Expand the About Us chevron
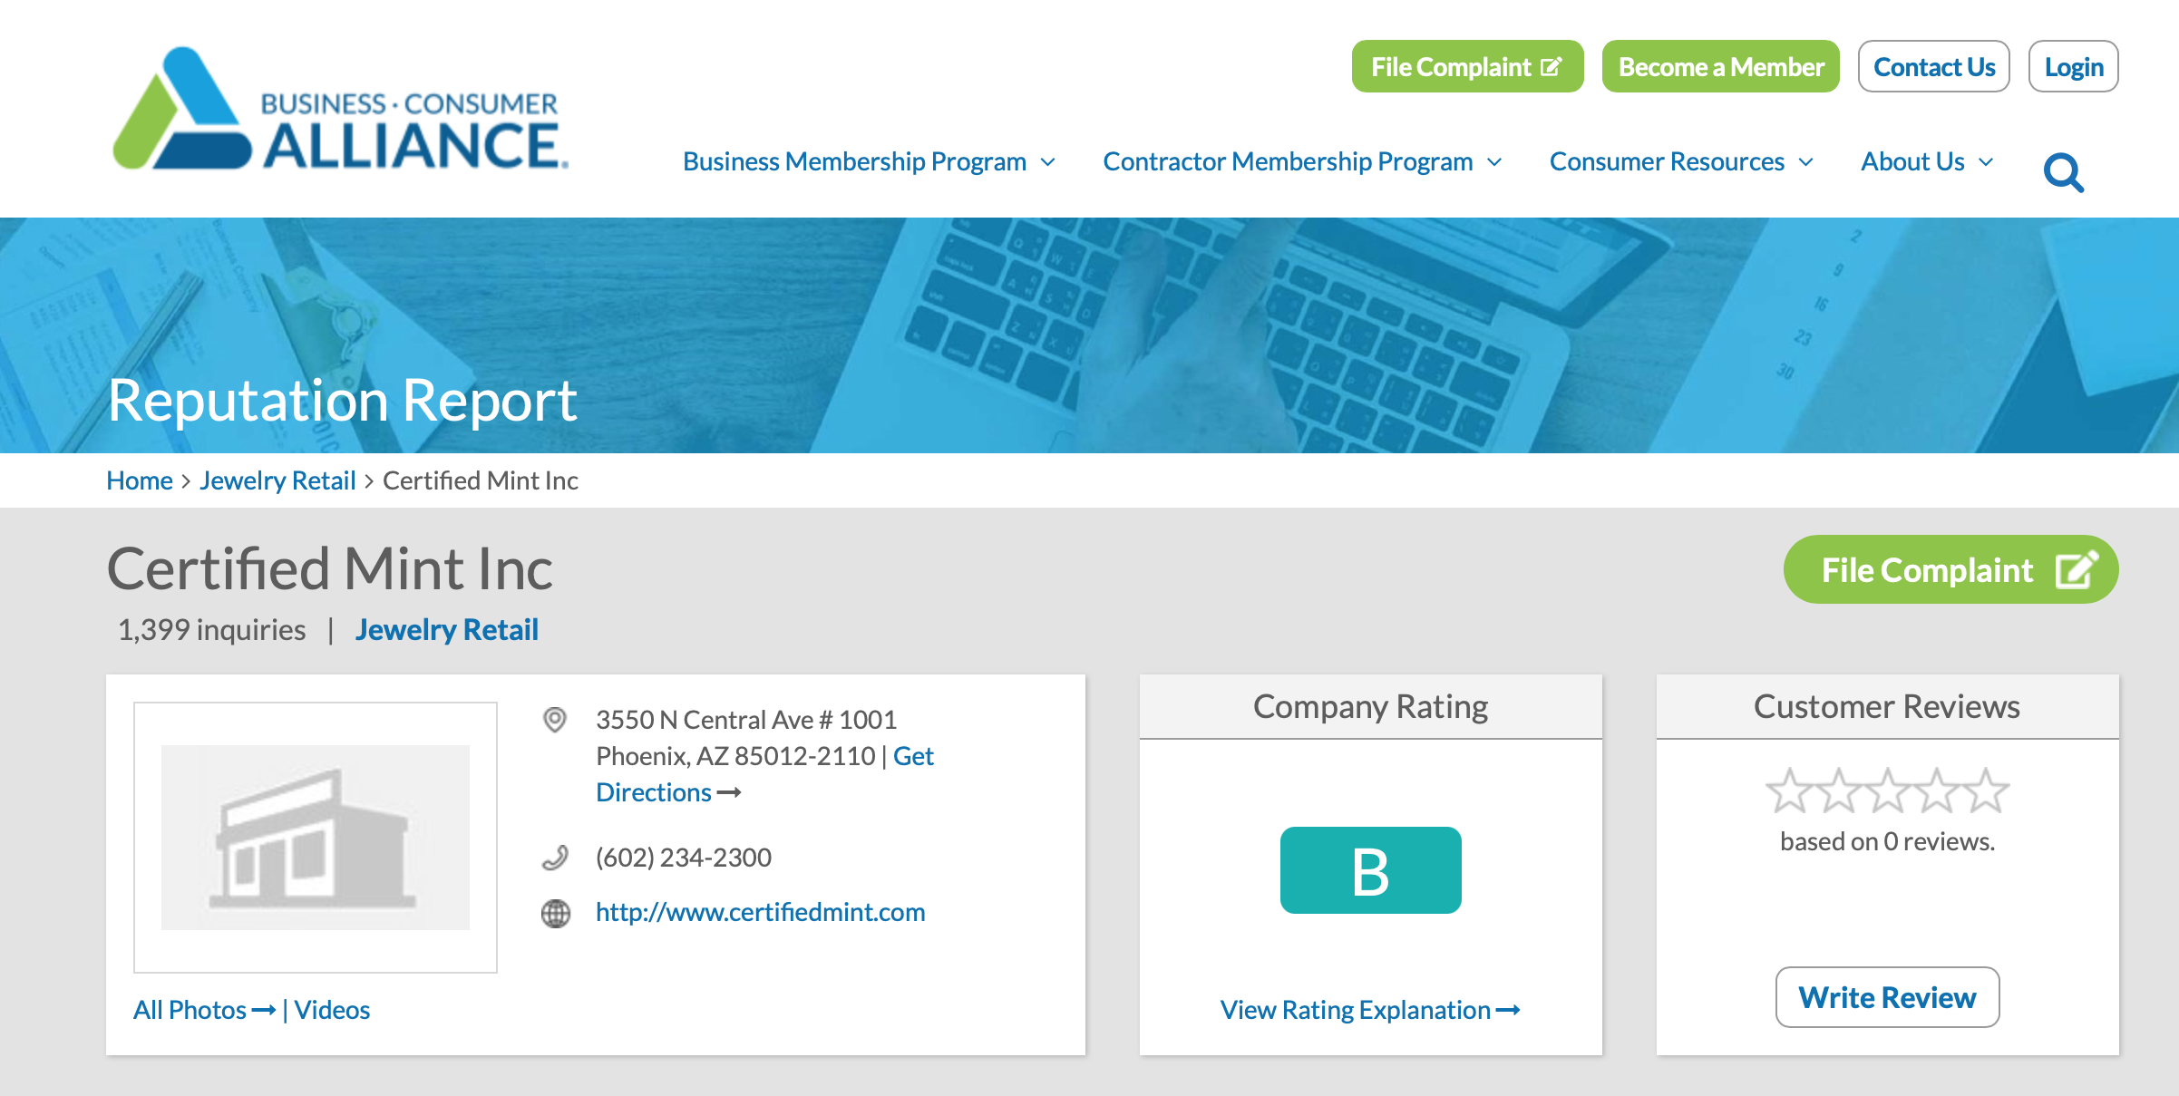The image size is (2179, 1096). (x=1986, y=162)
